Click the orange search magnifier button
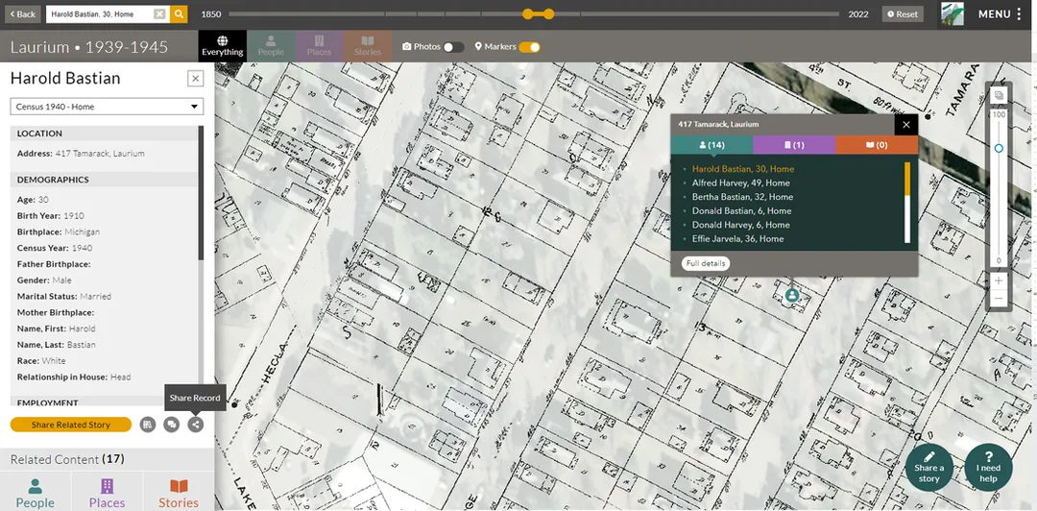The image size is (1037, 511). click(x=179, y=13)
